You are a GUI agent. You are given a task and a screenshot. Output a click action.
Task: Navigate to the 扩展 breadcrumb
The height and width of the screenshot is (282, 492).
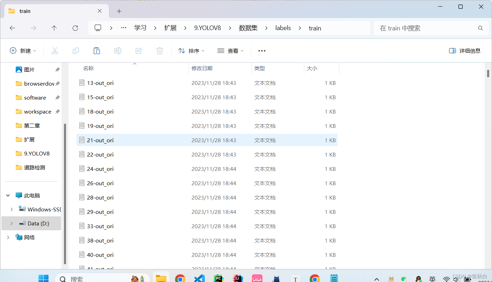tap(171, 28)
